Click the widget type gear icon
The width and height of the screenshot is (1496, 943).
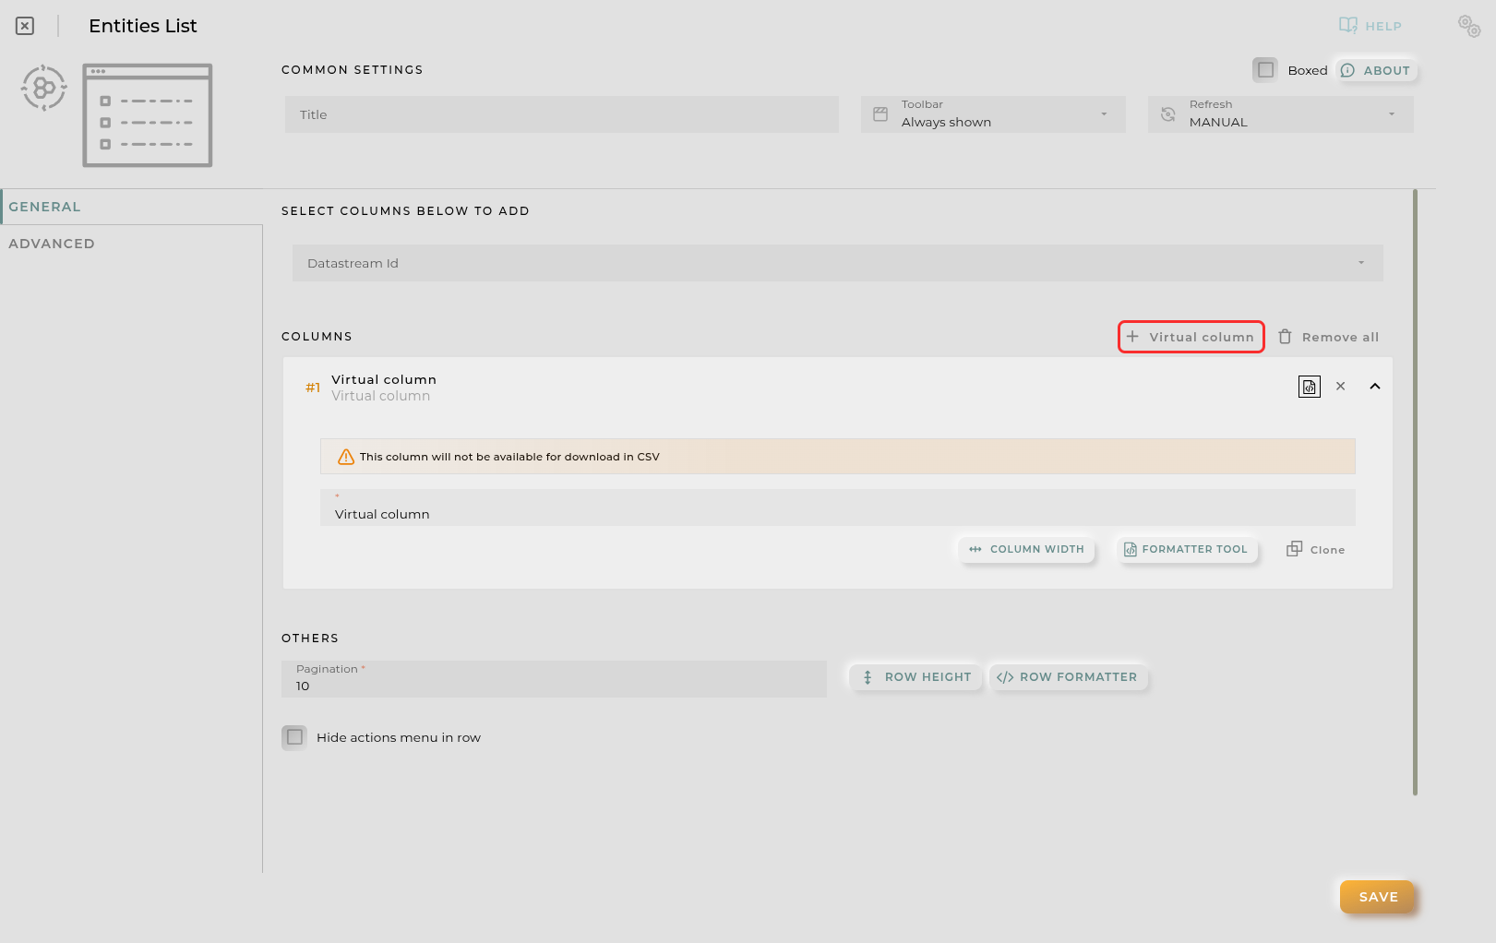(43, 89)
